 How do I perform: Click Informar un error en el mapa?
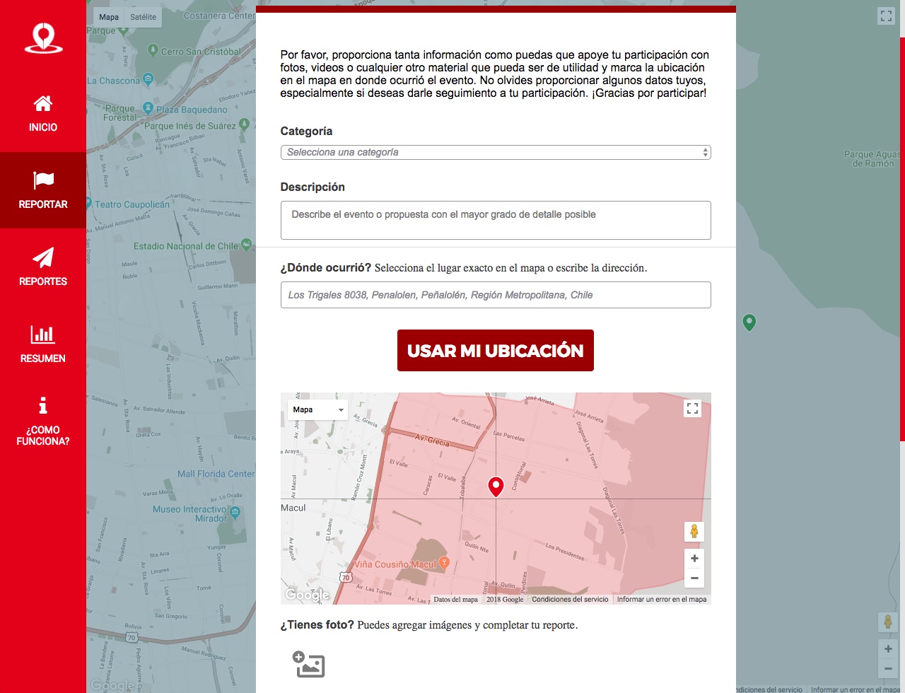click(x=661, y=600)
